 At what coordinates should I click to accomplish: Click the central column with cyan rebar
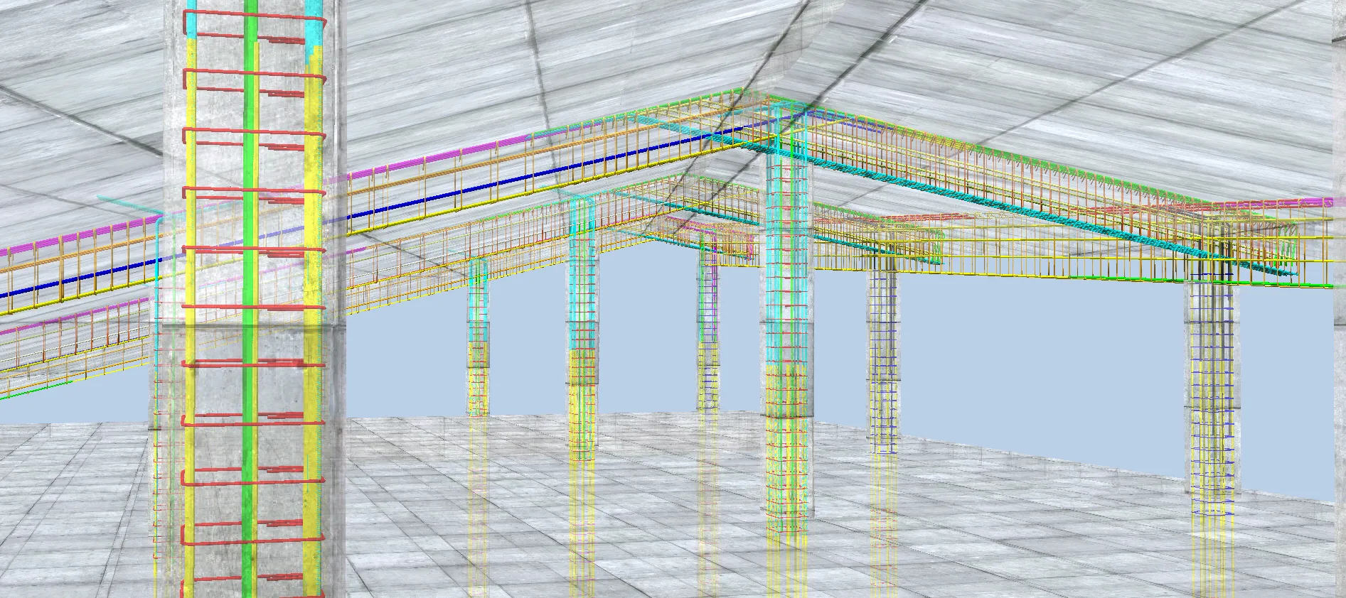[788, 355]
